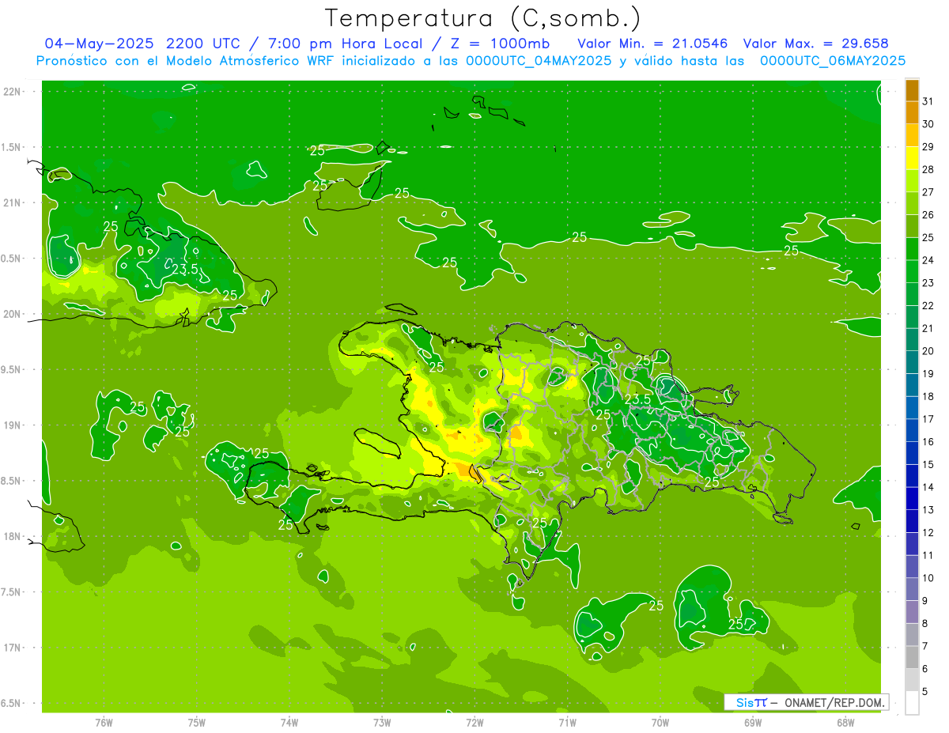Select initialization time "0000UTC_04MAY2025"

(x=539, y=60)
